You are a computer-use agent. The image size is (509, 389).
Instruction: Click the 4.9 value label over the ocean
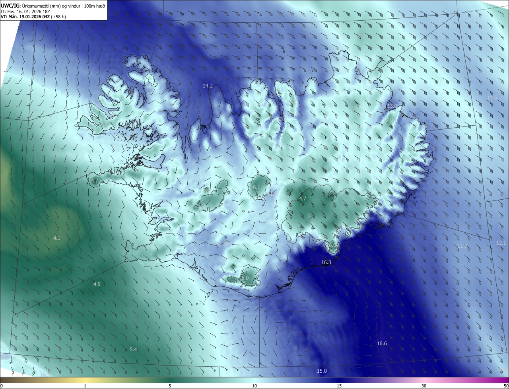tap(97, 284)
